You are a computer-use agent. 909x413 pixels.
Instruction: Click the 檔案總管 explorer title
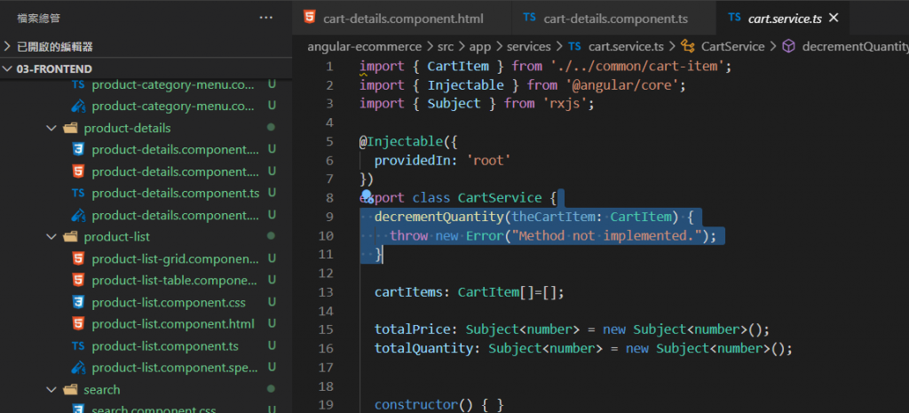38,18
